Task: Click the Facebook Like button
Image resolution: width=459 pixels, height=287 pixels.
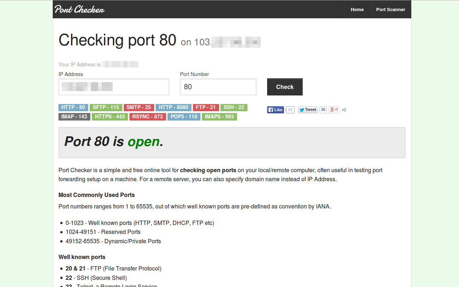Action: point(275,110)
